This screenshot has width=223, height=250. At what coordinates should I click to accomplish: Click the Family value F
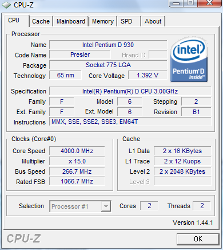(x=62, y=101)
